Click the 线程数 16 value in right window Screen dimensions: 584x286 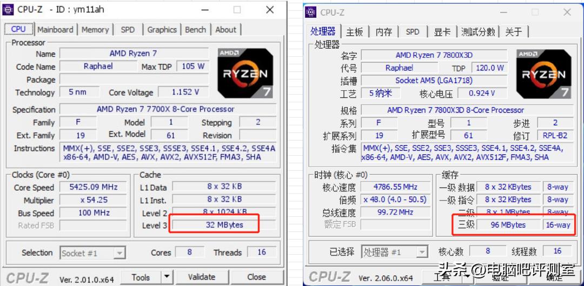click(x=557, y=251)
